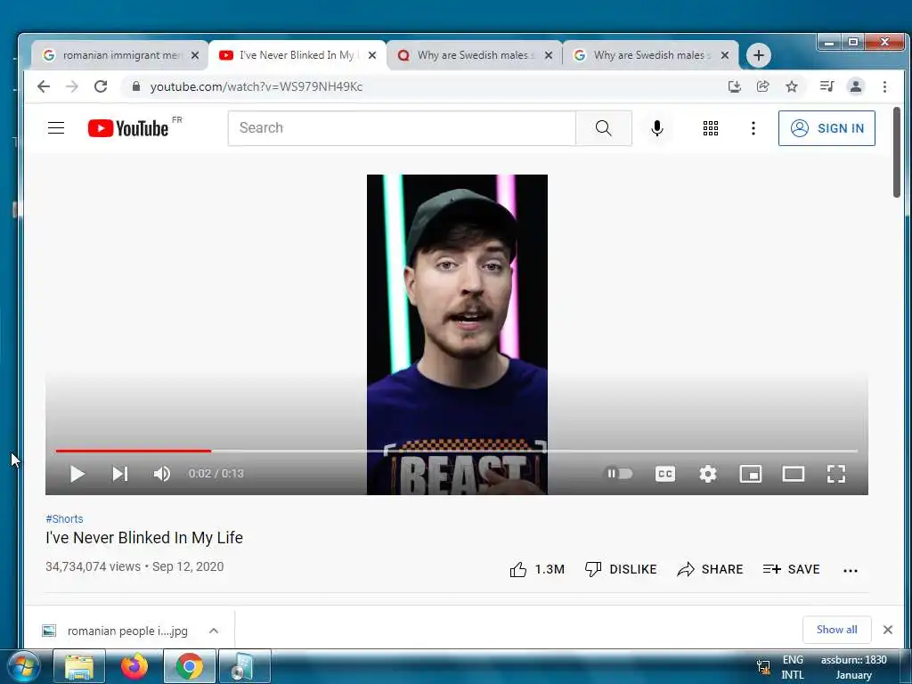Switch to theater mode
This screenshot has width=912, height=684.
[794, 474]
